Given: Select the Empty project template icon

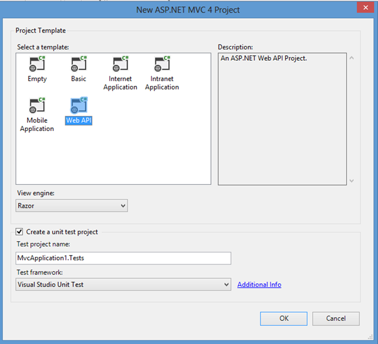Looking at the screenshot, I should [37, 65].
